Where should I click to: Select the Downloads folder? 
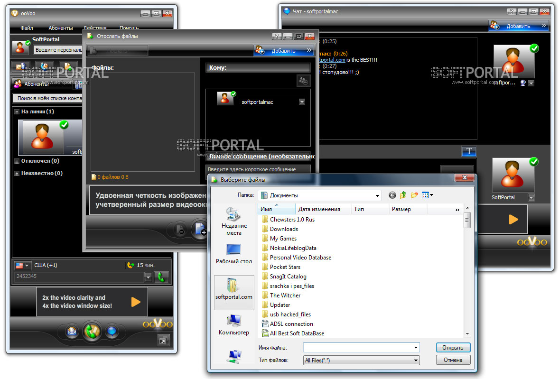[280, 229]
